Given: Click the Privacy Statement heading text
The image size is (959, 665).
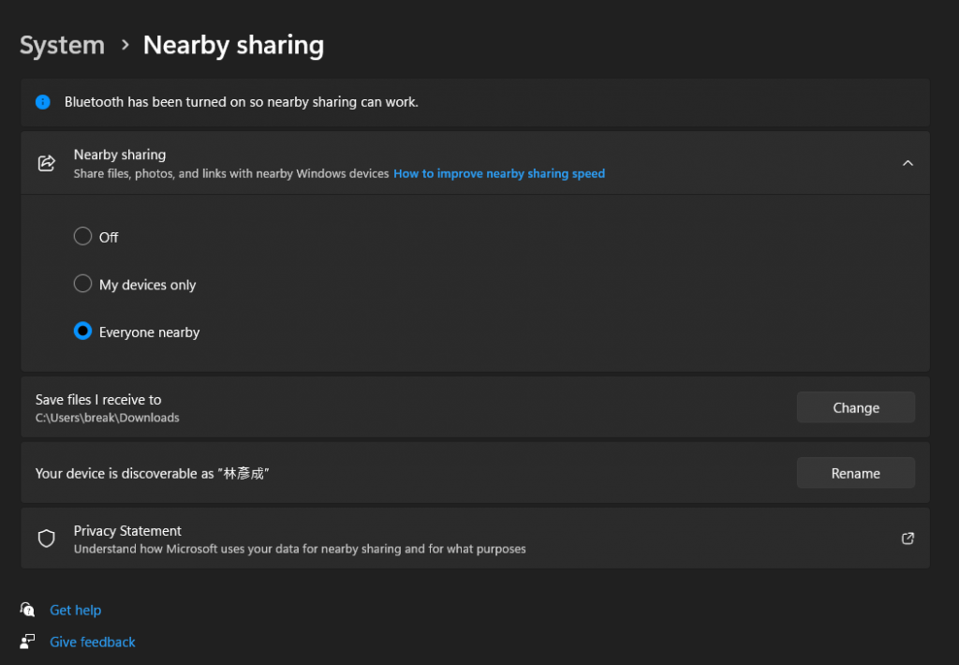Looking at the screenshot, I should (x=127, y=530).
